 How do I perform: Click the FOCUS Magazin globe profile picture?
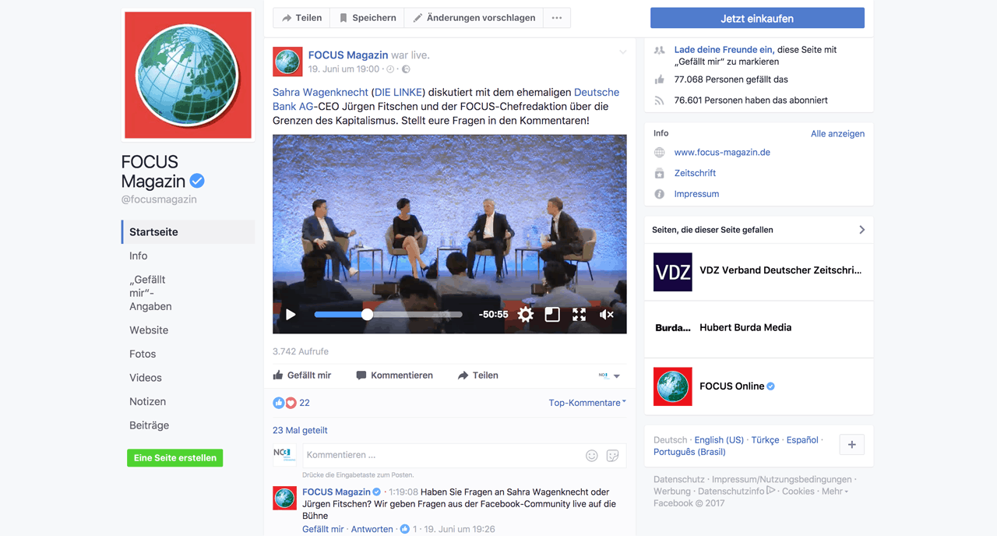[x=188, y=75]
